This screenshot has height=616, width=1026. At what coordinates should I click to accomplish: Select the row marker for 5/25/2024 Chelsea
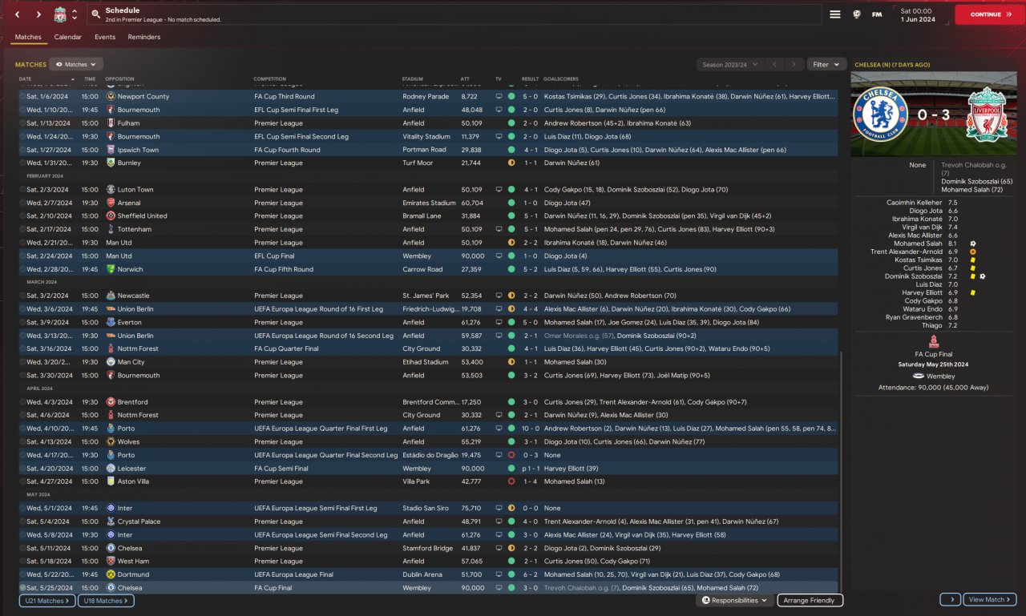tap(22, 588)
